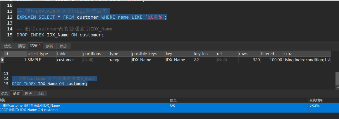The width and height of the screenshot is (339, 119).
Task: Sort by the id column header
Action: pyautogui.click(x=15, y=54)
